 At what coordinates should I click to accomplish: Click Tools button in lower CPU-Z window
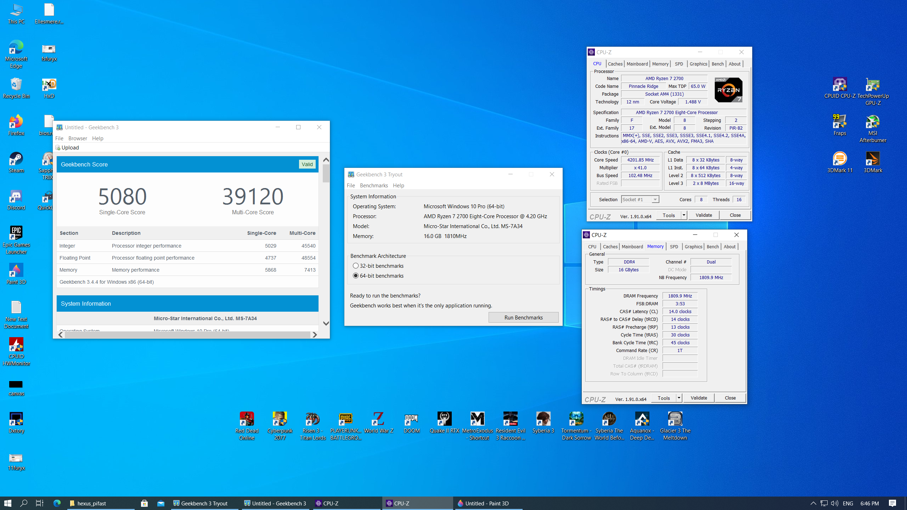pyautogui.click(x=664, y=398)
